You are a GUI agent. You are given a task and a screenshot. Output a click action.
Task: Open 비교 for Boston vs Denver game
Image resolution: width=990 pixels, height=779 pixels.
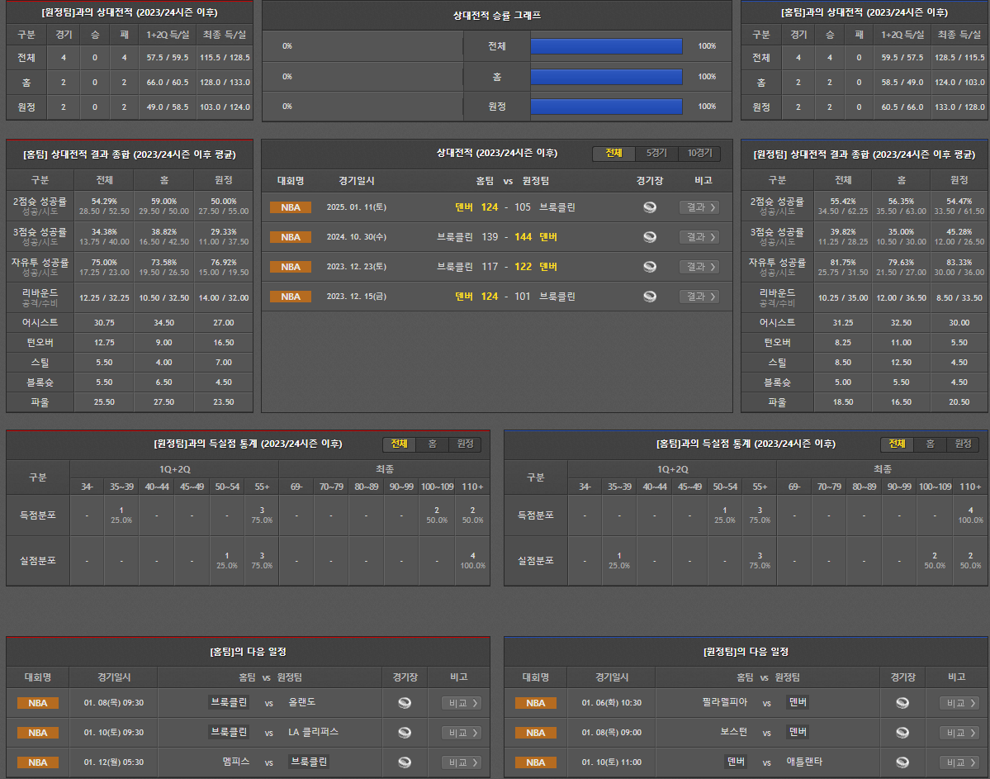[959, 733]
